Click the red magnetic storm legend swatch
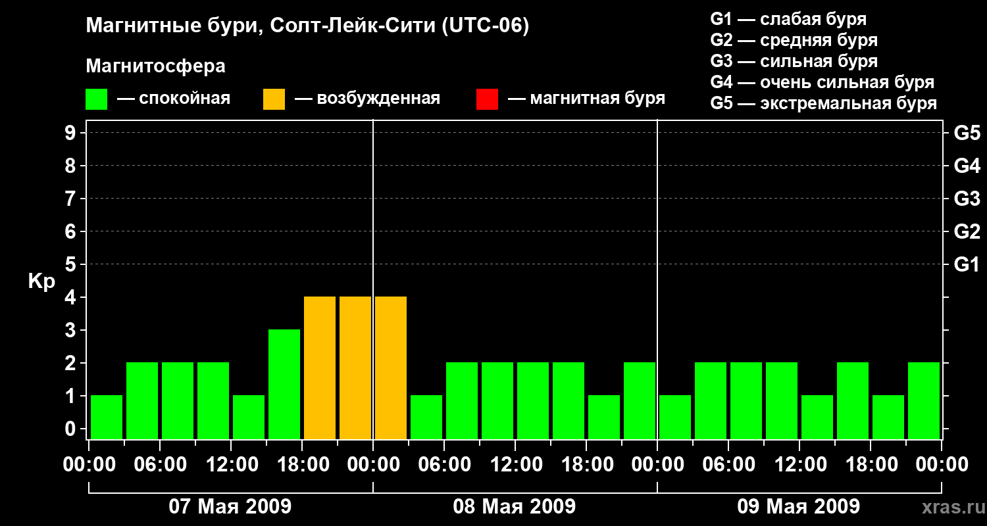This screenshot has height=526, width=987. pos(487,99)
